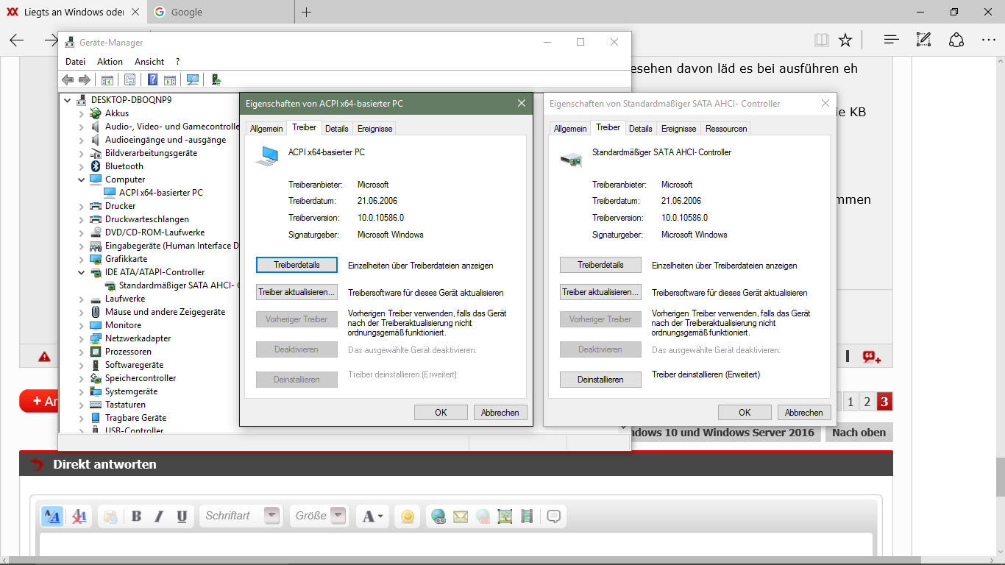The height and width of the screenshot is (565, 1005).
Task: Click Treiberdetails in the SATA AHCI dialog
Action: click(600, 265)
